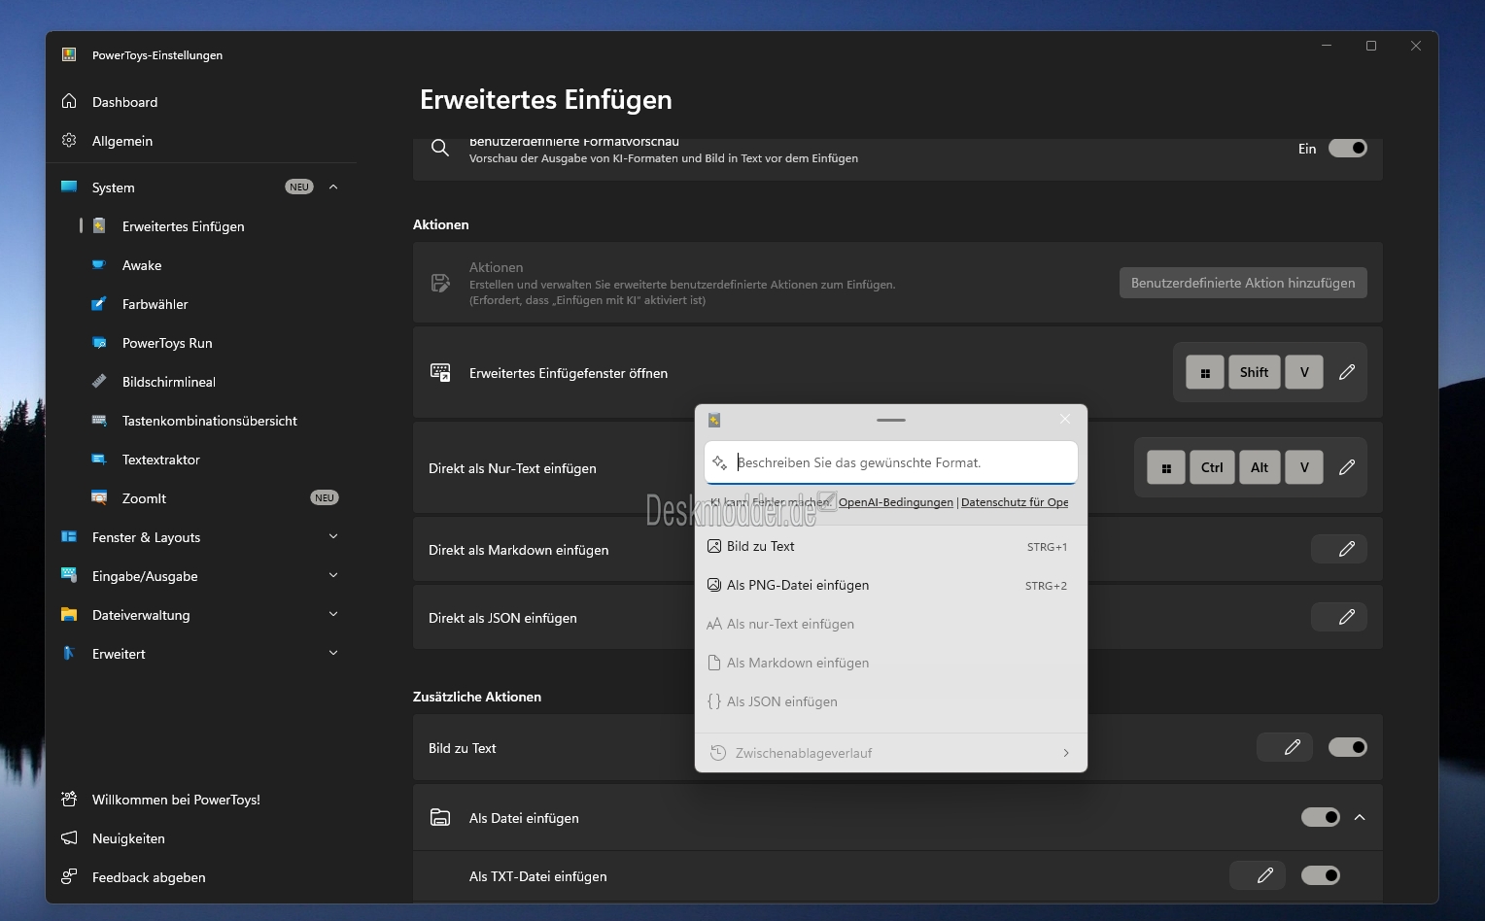Click the Allgemein gear icon
Viewport: 1485px width, 921px height.
69,140
